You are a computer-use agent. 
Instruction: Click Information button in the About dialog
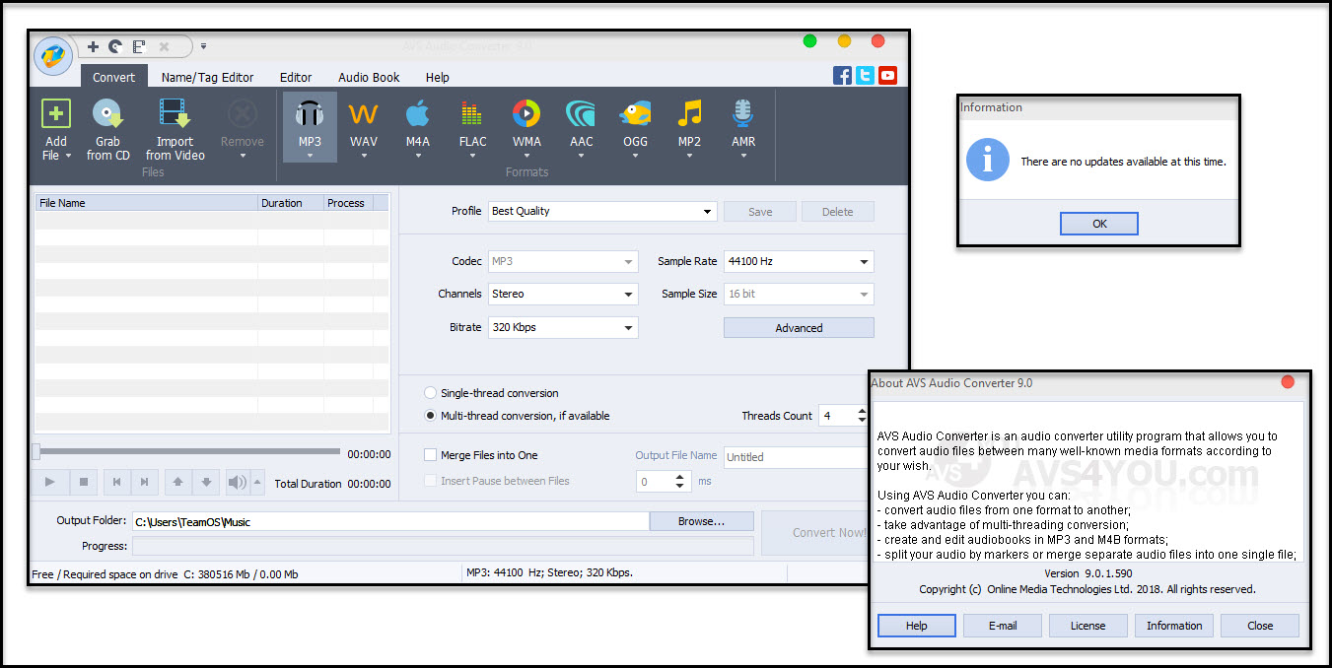pos(1174,626)
